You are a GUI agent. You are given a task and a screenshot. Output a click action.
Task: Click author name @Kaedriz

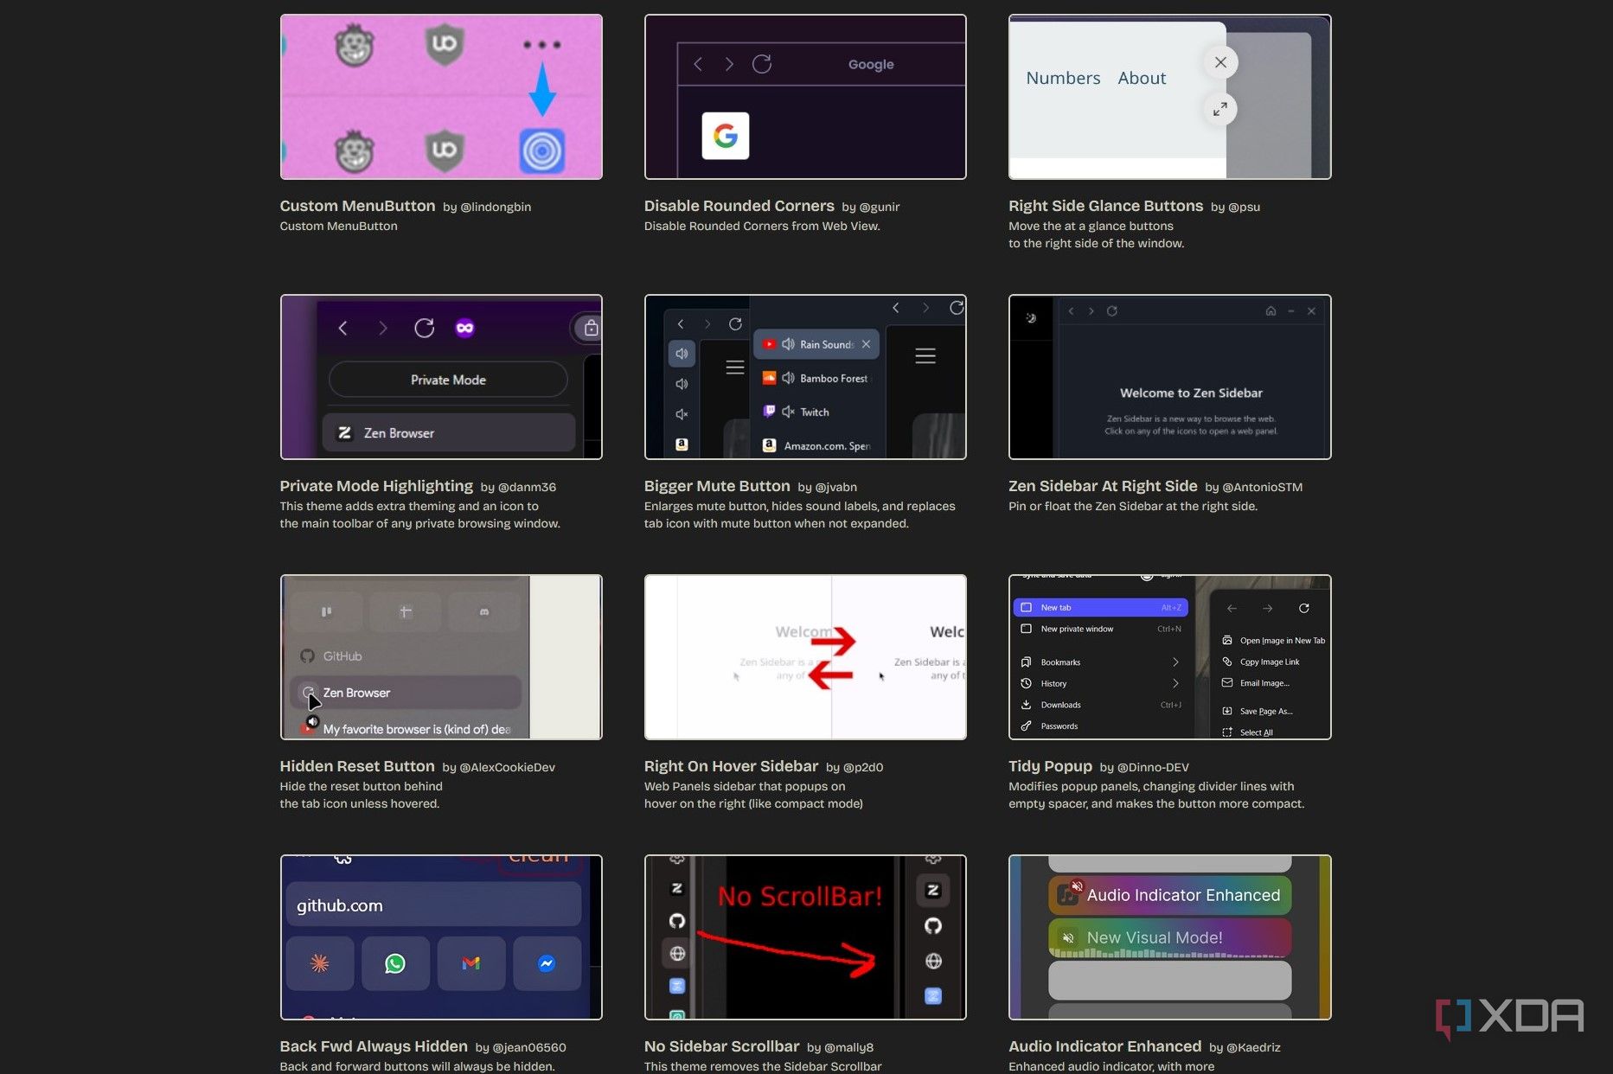coord(1253,1047)
